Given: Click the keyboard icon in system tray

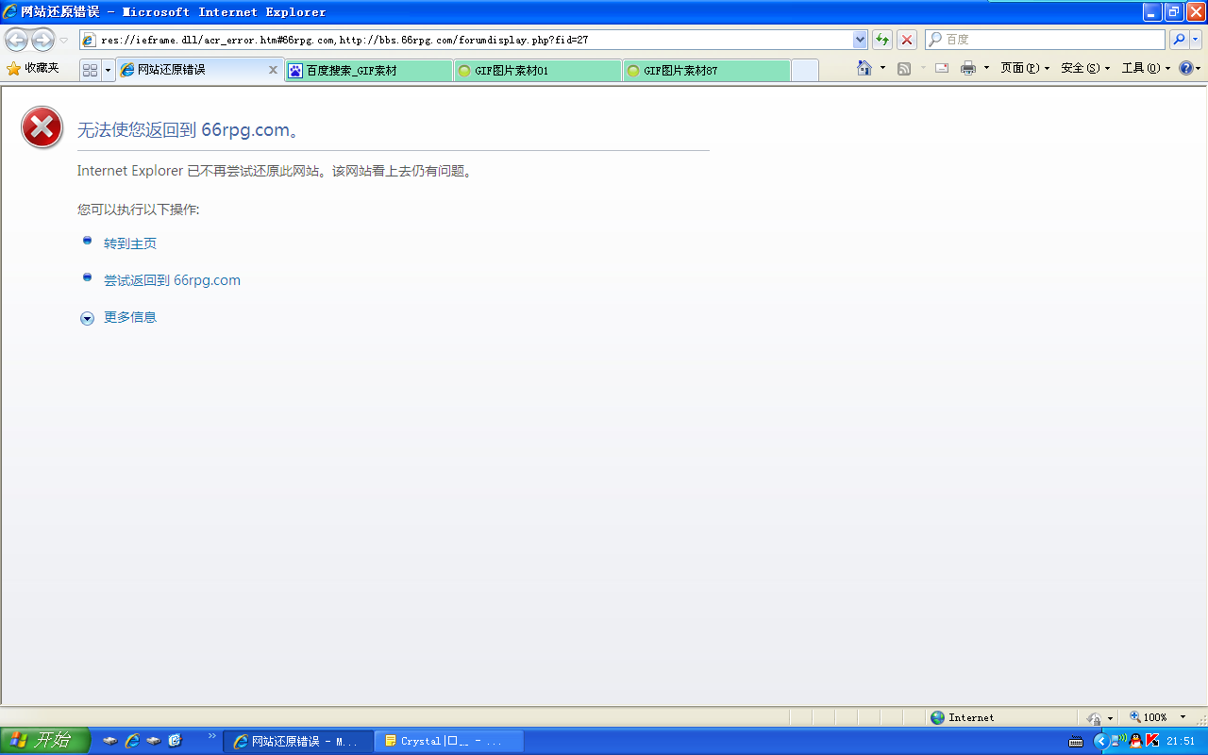Looking at the screenshot, I should (x=1076, y=742).
